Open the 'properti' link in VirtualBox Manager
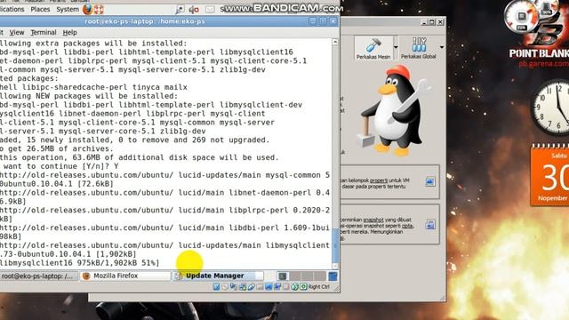 click(379, 180)
